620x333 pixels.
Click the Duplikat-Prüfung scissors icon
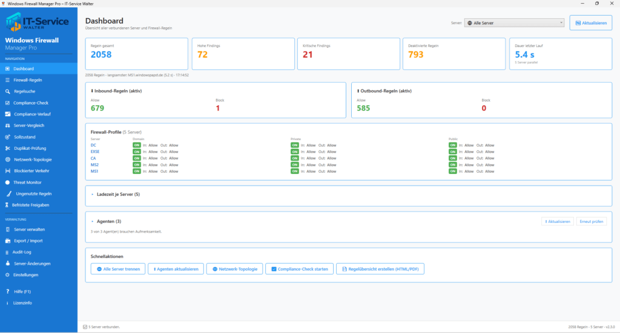pos(7,148)
